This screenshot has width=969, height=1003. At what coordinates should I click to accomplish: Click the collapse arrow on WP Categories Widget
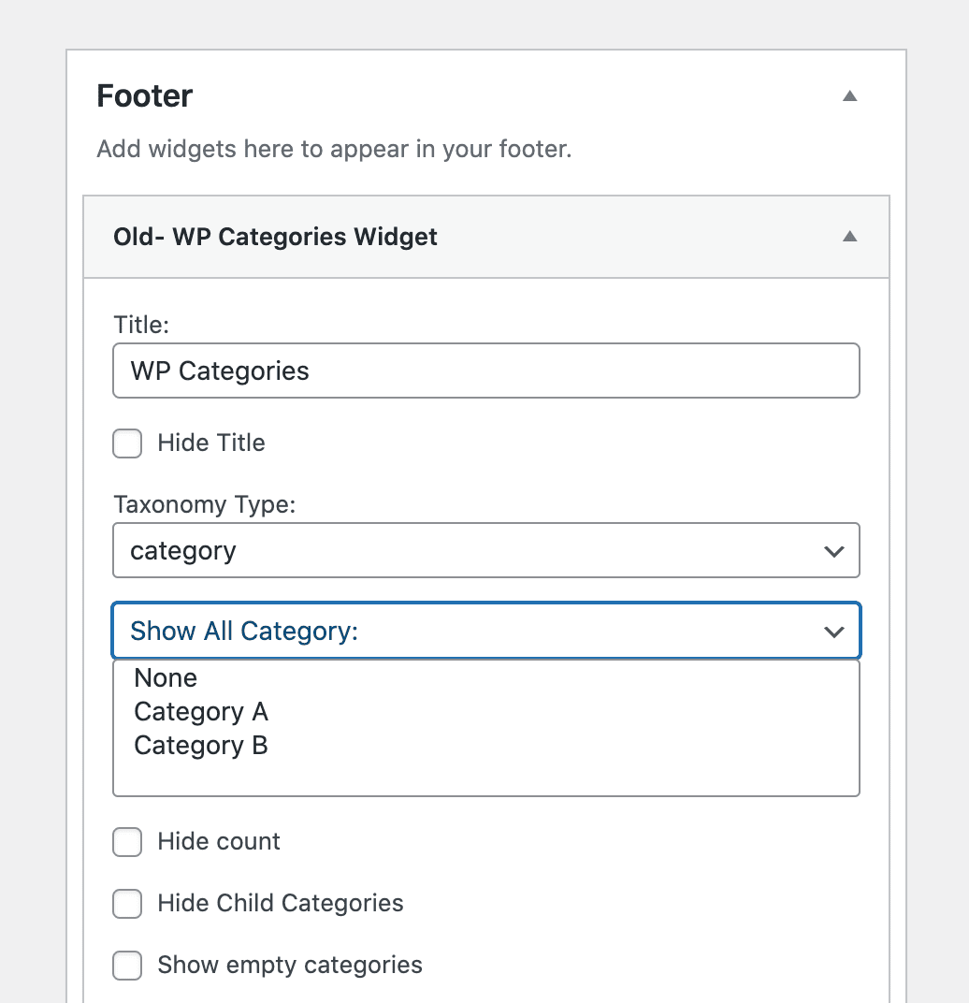click(x=849, y=237)
